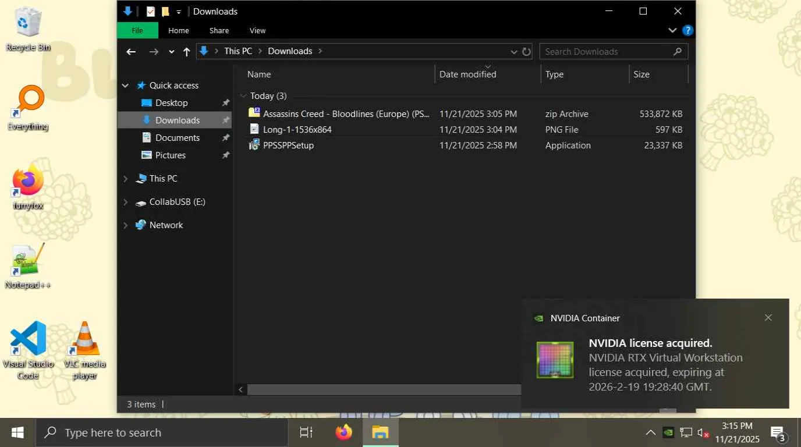Expand the This PC tree node
Screen dimensions: 801x447
pyautogui.click(x=125, y=179)
